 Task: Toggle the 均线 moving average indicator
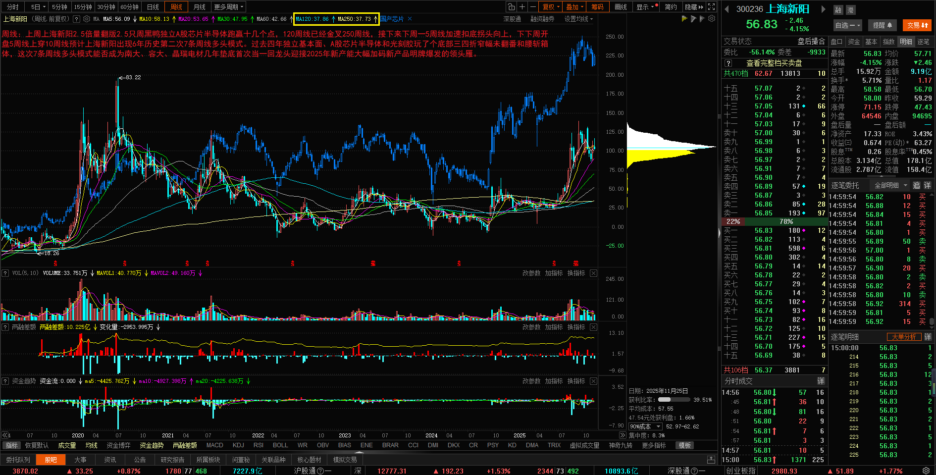click(91, 445)
